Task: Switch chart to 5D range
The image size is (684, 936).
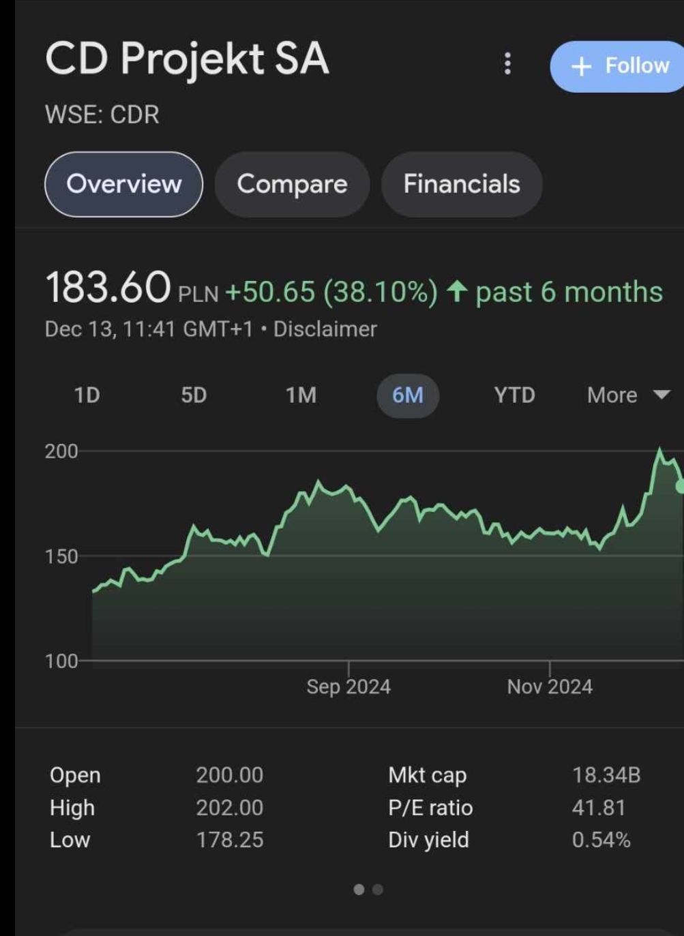Action: (x=194, y=395)
